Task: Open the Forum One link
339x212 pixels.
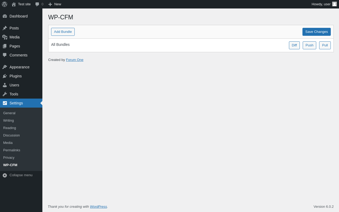Action: pyautogui.click(x=75, y=60)
